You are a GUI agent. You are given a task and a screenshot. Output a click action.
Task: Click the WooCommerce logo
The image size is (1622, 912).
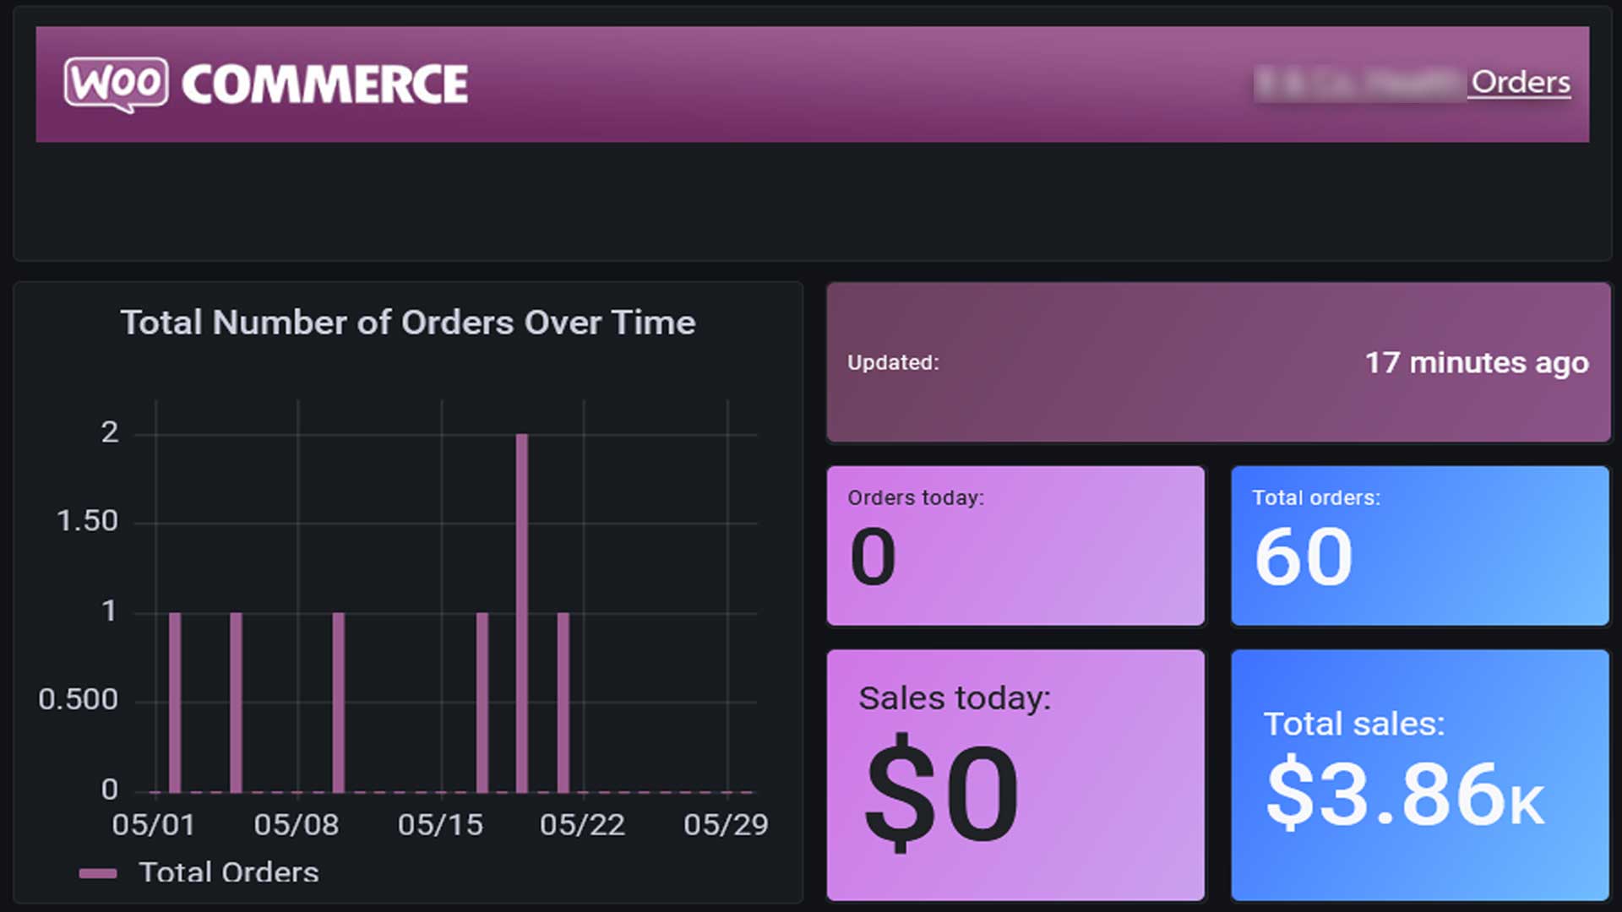pos(266,84)
